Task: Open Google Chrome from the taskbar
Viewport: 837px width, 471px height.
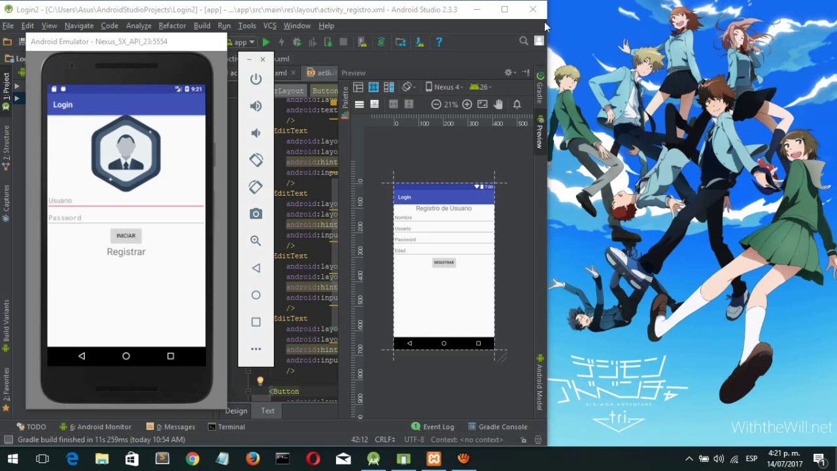Action: tap(192, 459)
